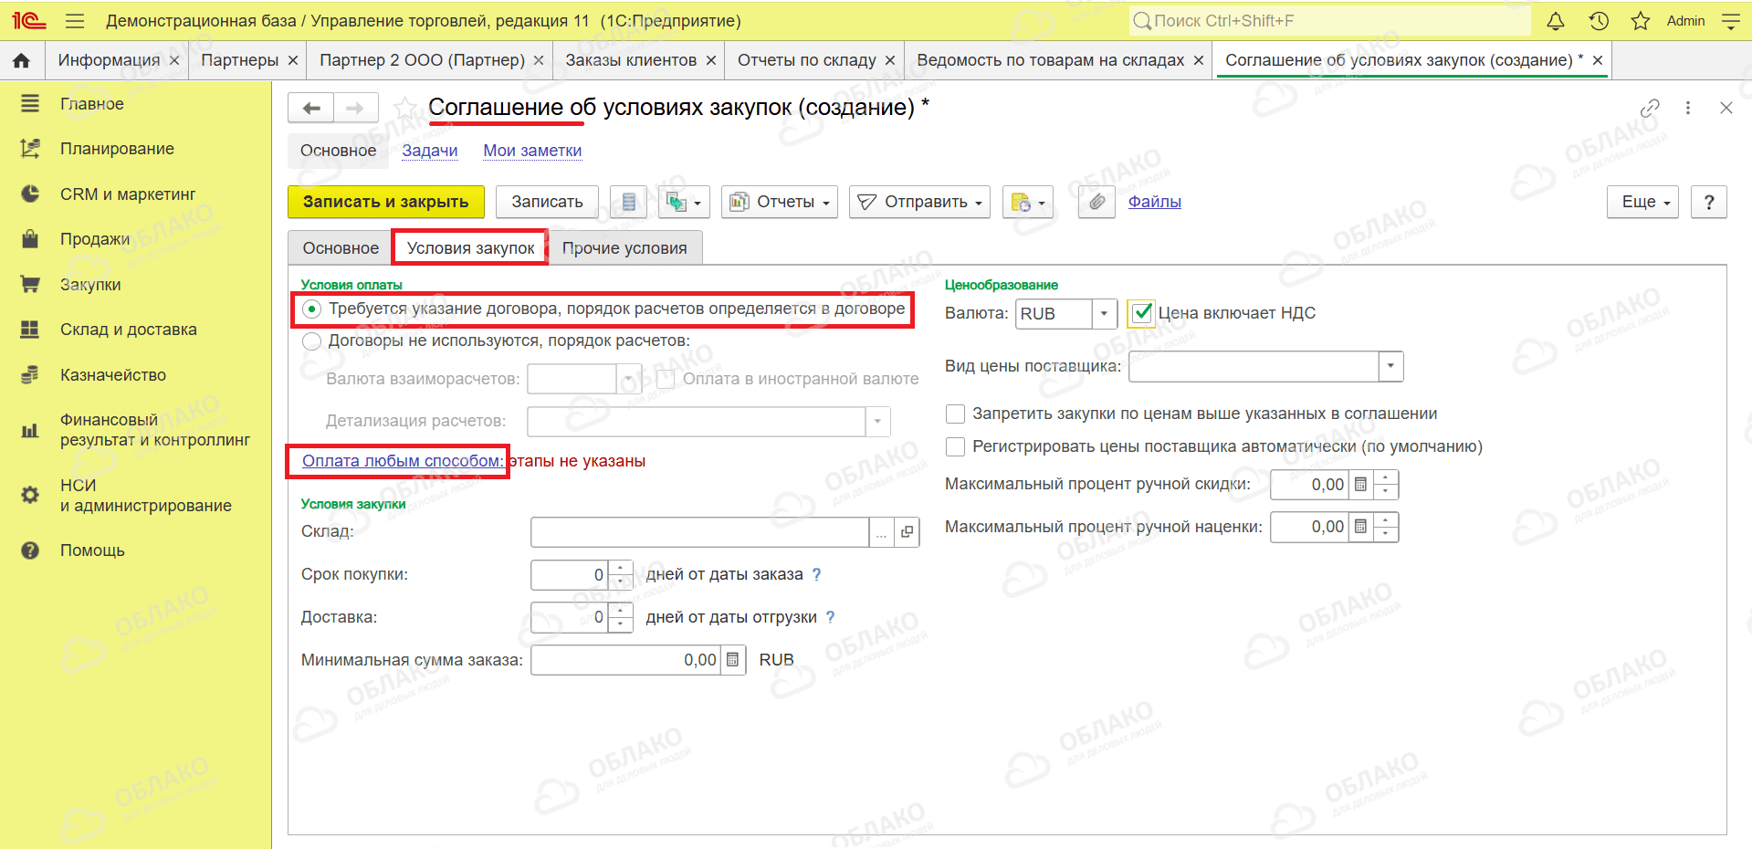Focus the search field Поиск Ctrl+Shift+F
The image size is (1752, 849).
tap(1330, 21)
